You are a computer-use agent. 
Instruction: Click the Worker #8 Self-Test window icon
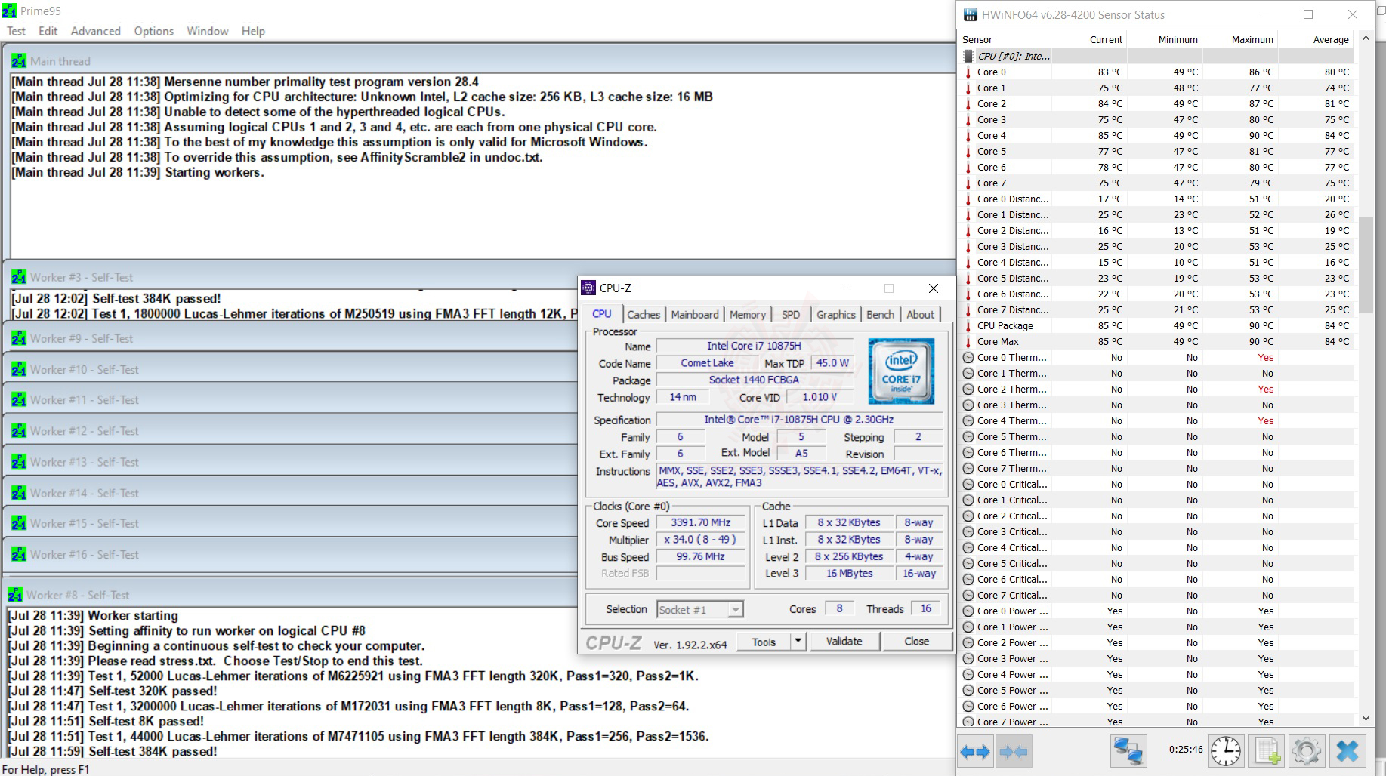pos(15,595)
